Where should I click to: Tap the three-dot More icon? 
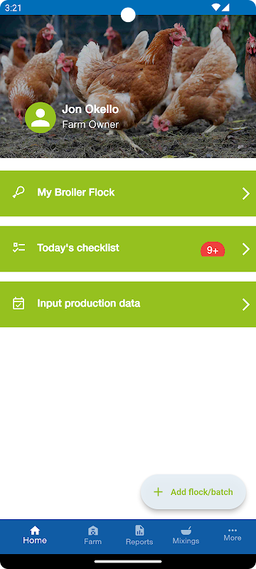coord(233,530)
